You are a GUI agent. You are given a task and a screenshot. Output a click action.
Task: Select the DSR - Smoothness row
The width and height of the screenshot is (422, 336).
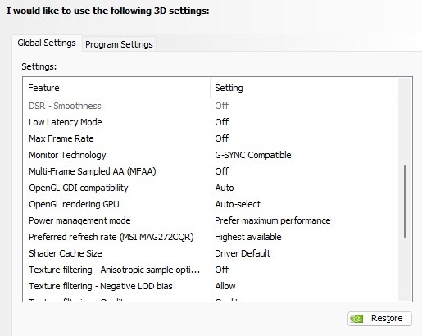point(211,106)
